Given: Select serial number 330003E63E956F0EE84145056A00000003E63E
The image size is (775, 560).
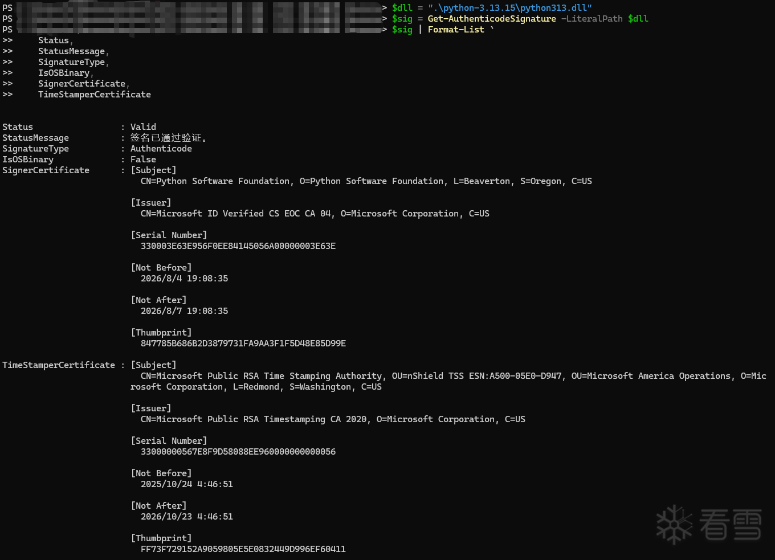Looking at the screenshot, I should 238,246.
